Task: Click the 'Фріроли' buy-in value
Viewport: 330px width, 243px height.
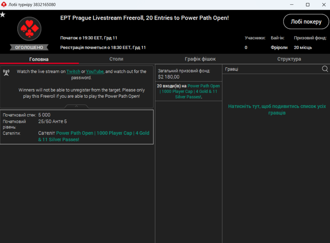Action: (x=279, y=48)
